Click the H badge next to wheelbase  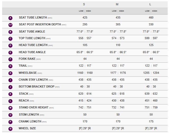[x=10, y=73]
